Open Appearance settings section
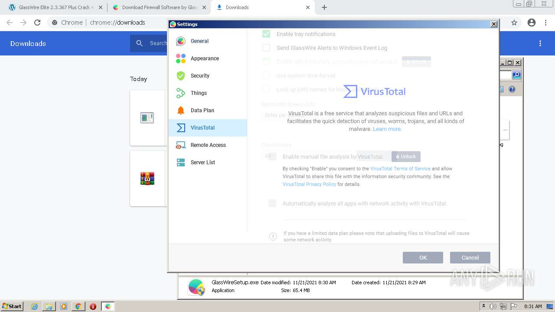Screen dimensions: 555x312 tap(208, 58)
